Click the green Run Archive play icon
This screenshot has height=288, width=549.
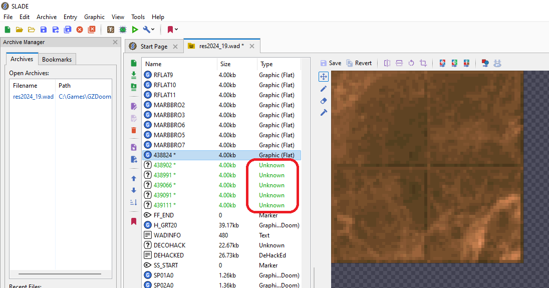135,30
